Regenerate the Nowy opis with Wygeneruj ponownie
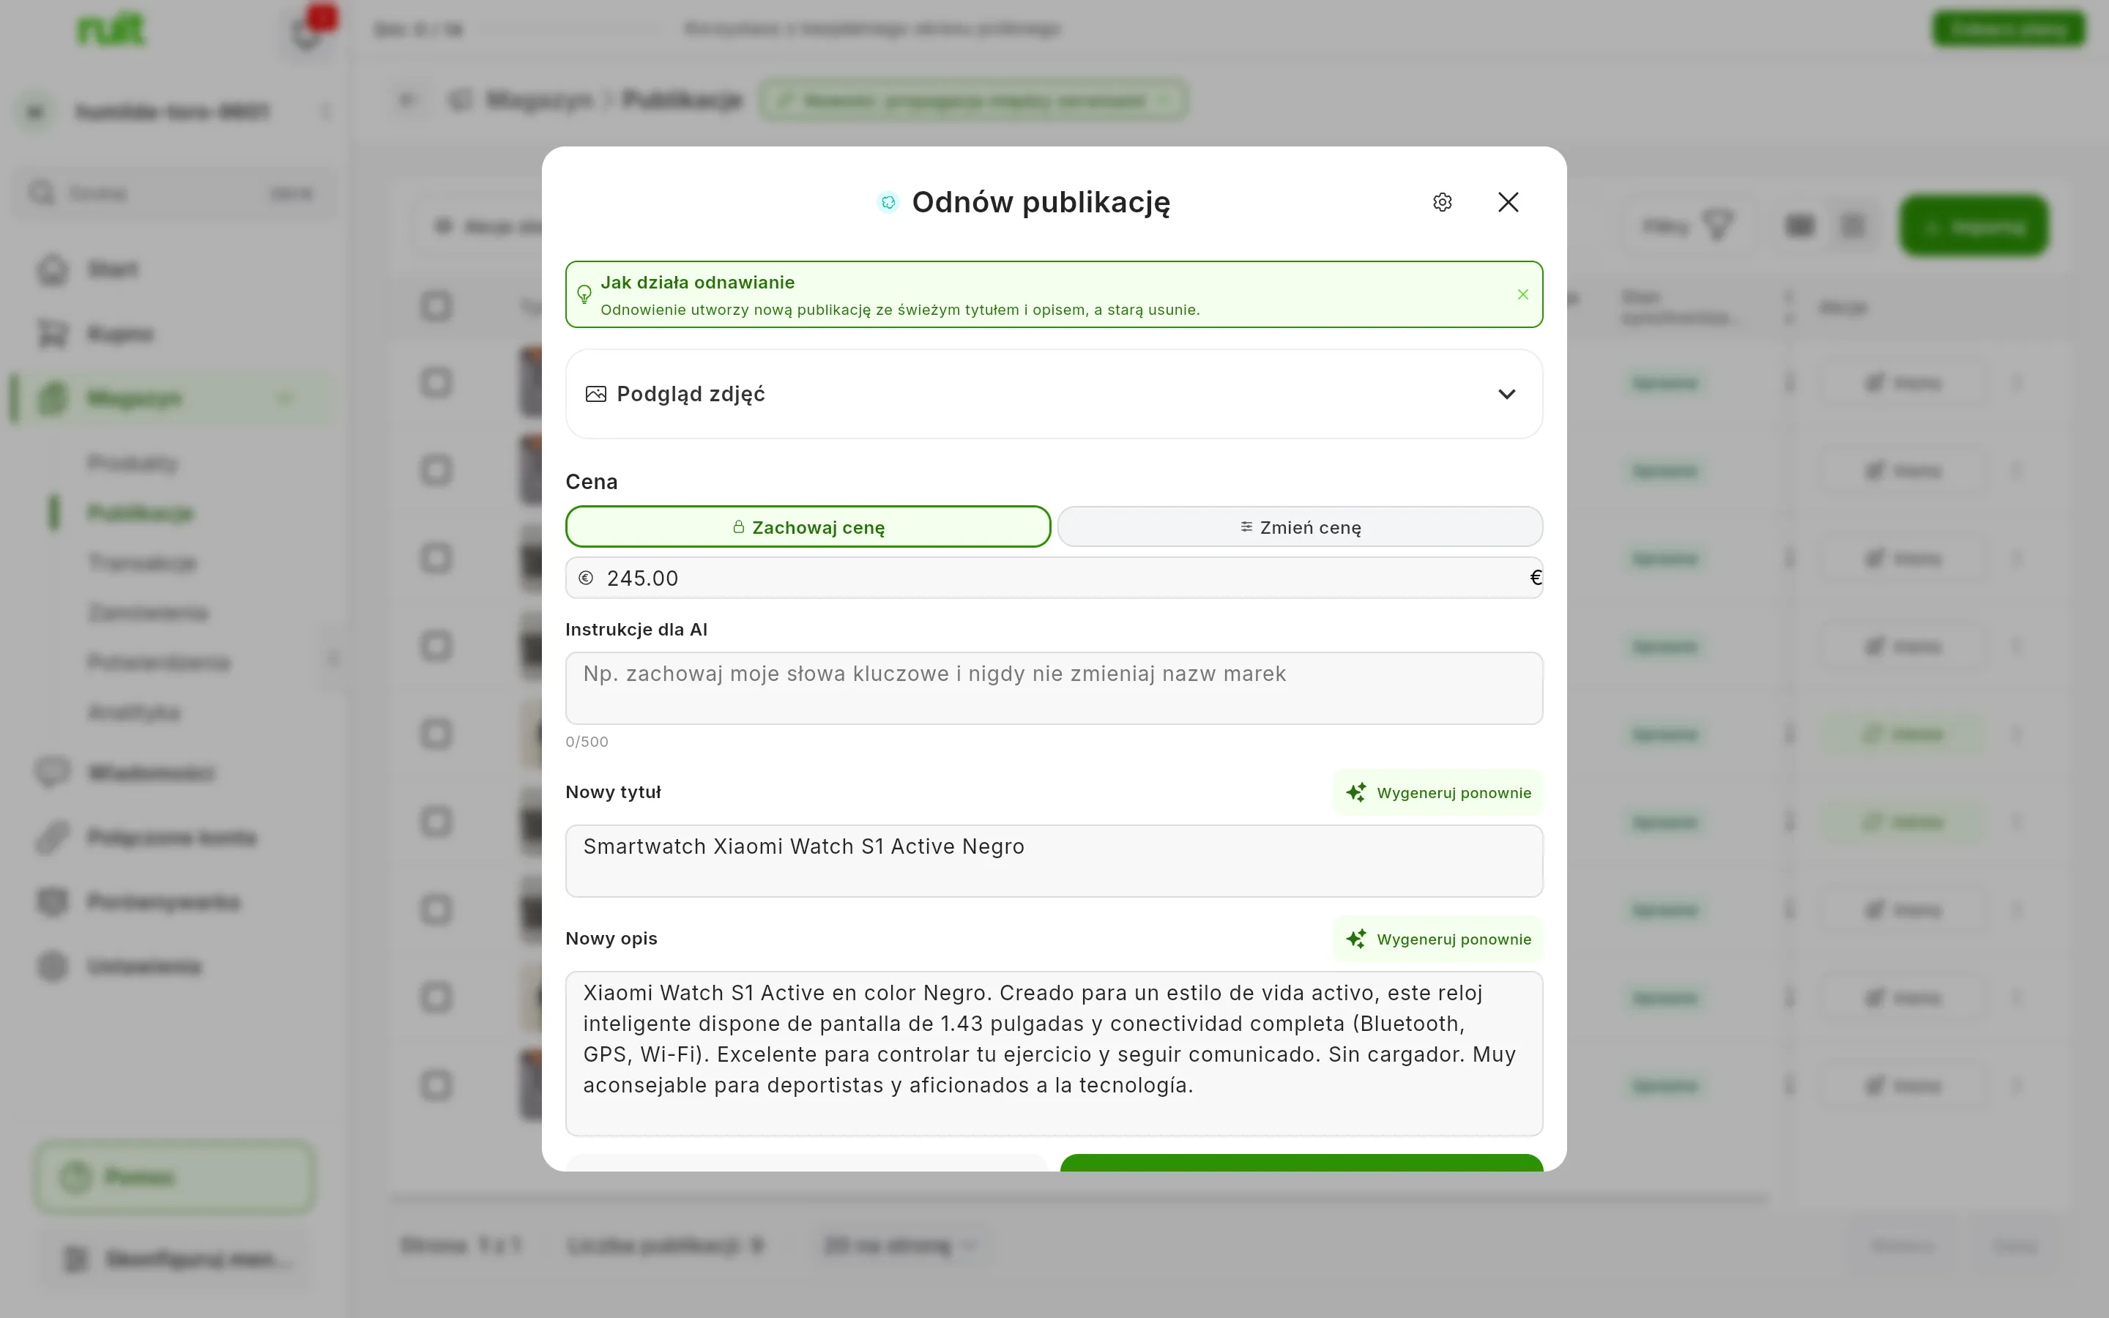The image size is (2109, 1318). (1438, 939)
